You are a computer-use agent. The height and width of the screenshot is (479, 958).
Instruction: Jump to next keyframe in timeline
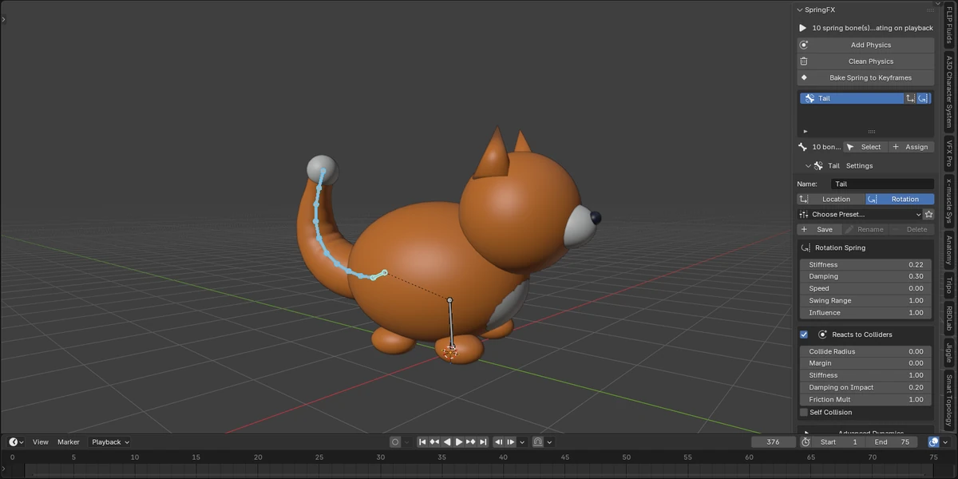471,441
